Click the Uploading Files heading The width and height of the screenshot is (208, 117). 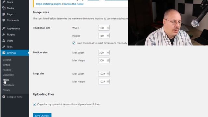[x=44, y=94]
